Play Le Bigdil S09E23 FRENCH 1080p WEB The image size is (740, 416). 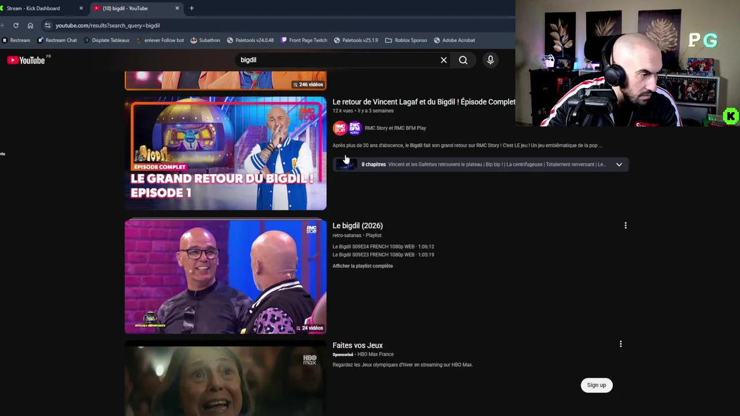(x=383, y=255)
